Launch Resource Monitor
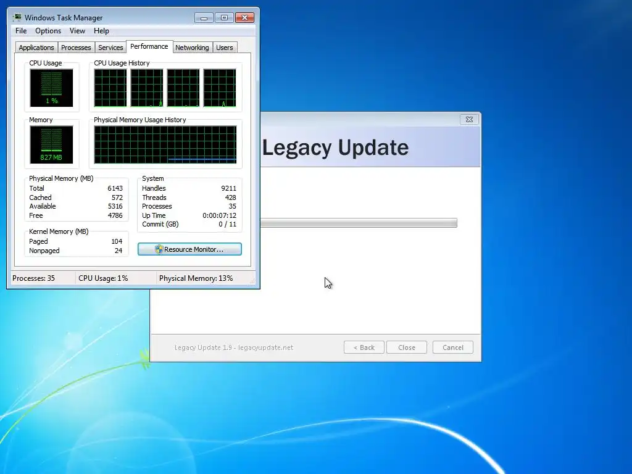The image size is (632, 474). 189,249
